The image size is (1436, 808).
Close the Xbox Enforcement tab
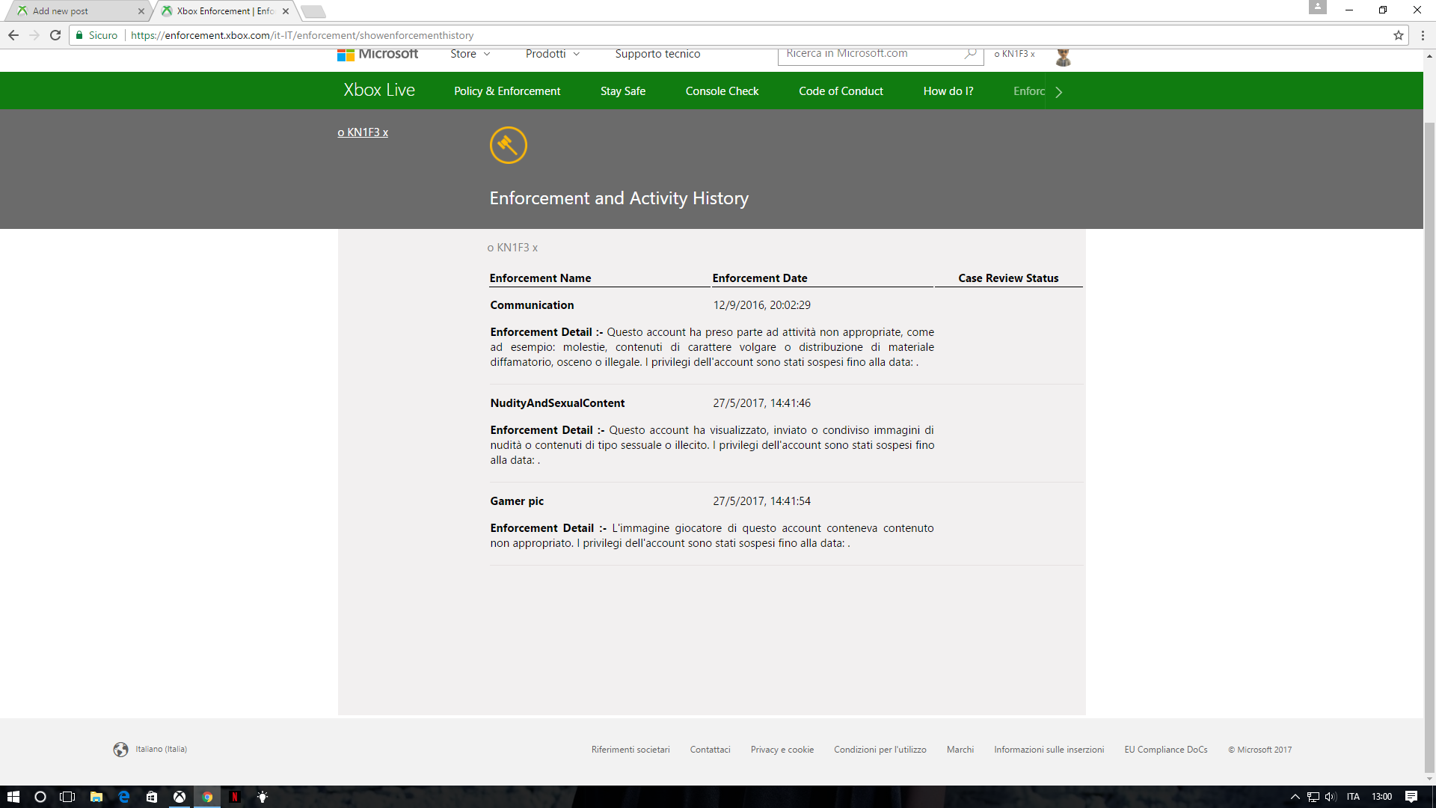(x=286, y=11)
